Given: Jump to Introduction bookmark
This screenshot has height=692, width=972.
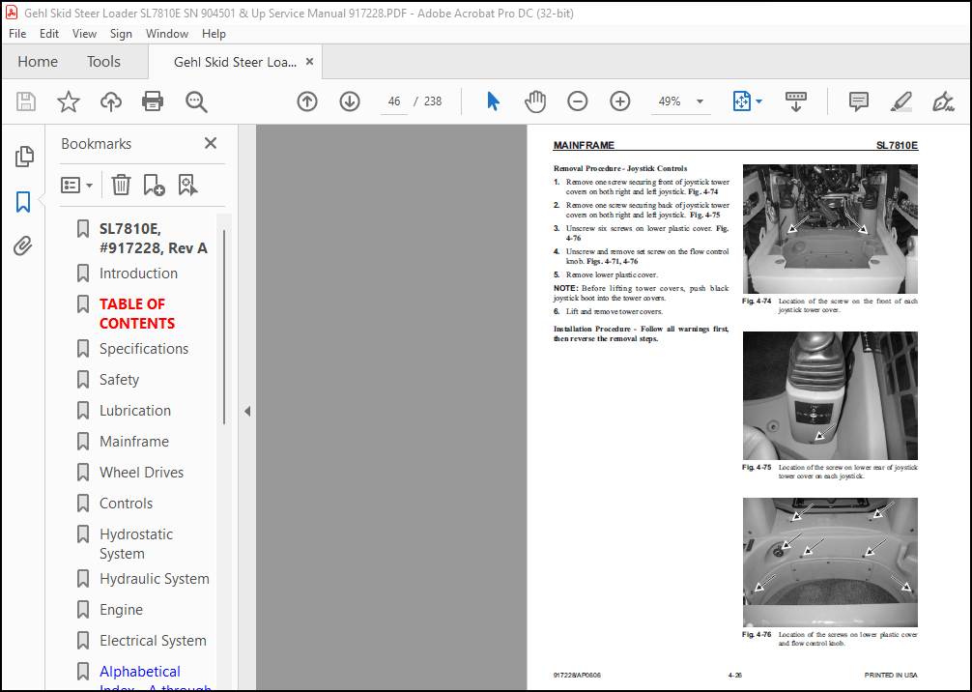Looking at the screenshot, I should pyautogui.click(x=138, y=274).
